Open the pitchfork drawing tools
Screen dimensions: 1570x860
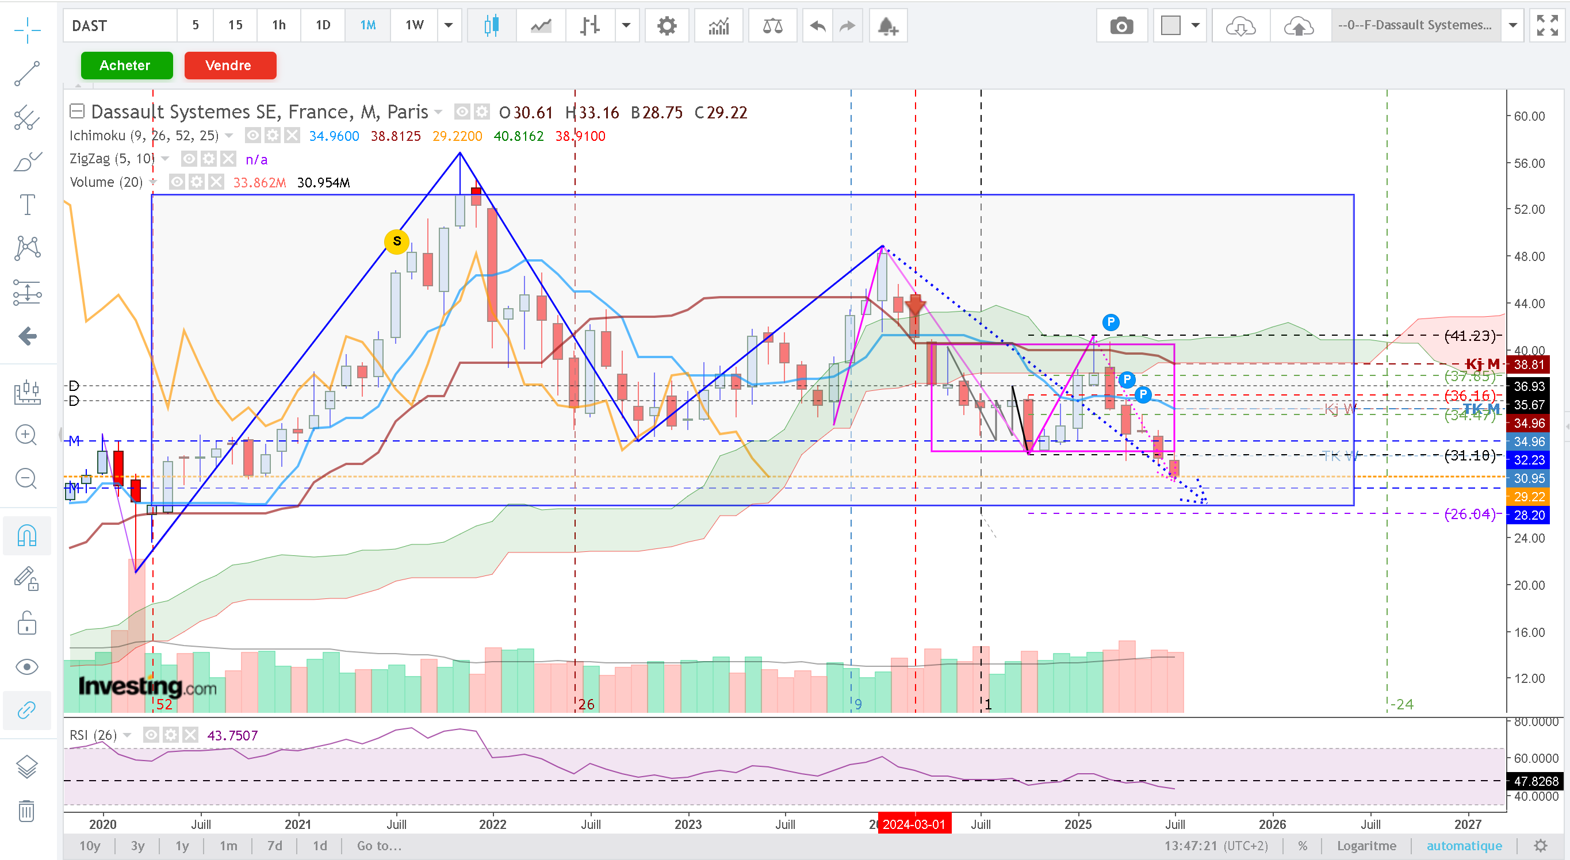pos(27,117)
